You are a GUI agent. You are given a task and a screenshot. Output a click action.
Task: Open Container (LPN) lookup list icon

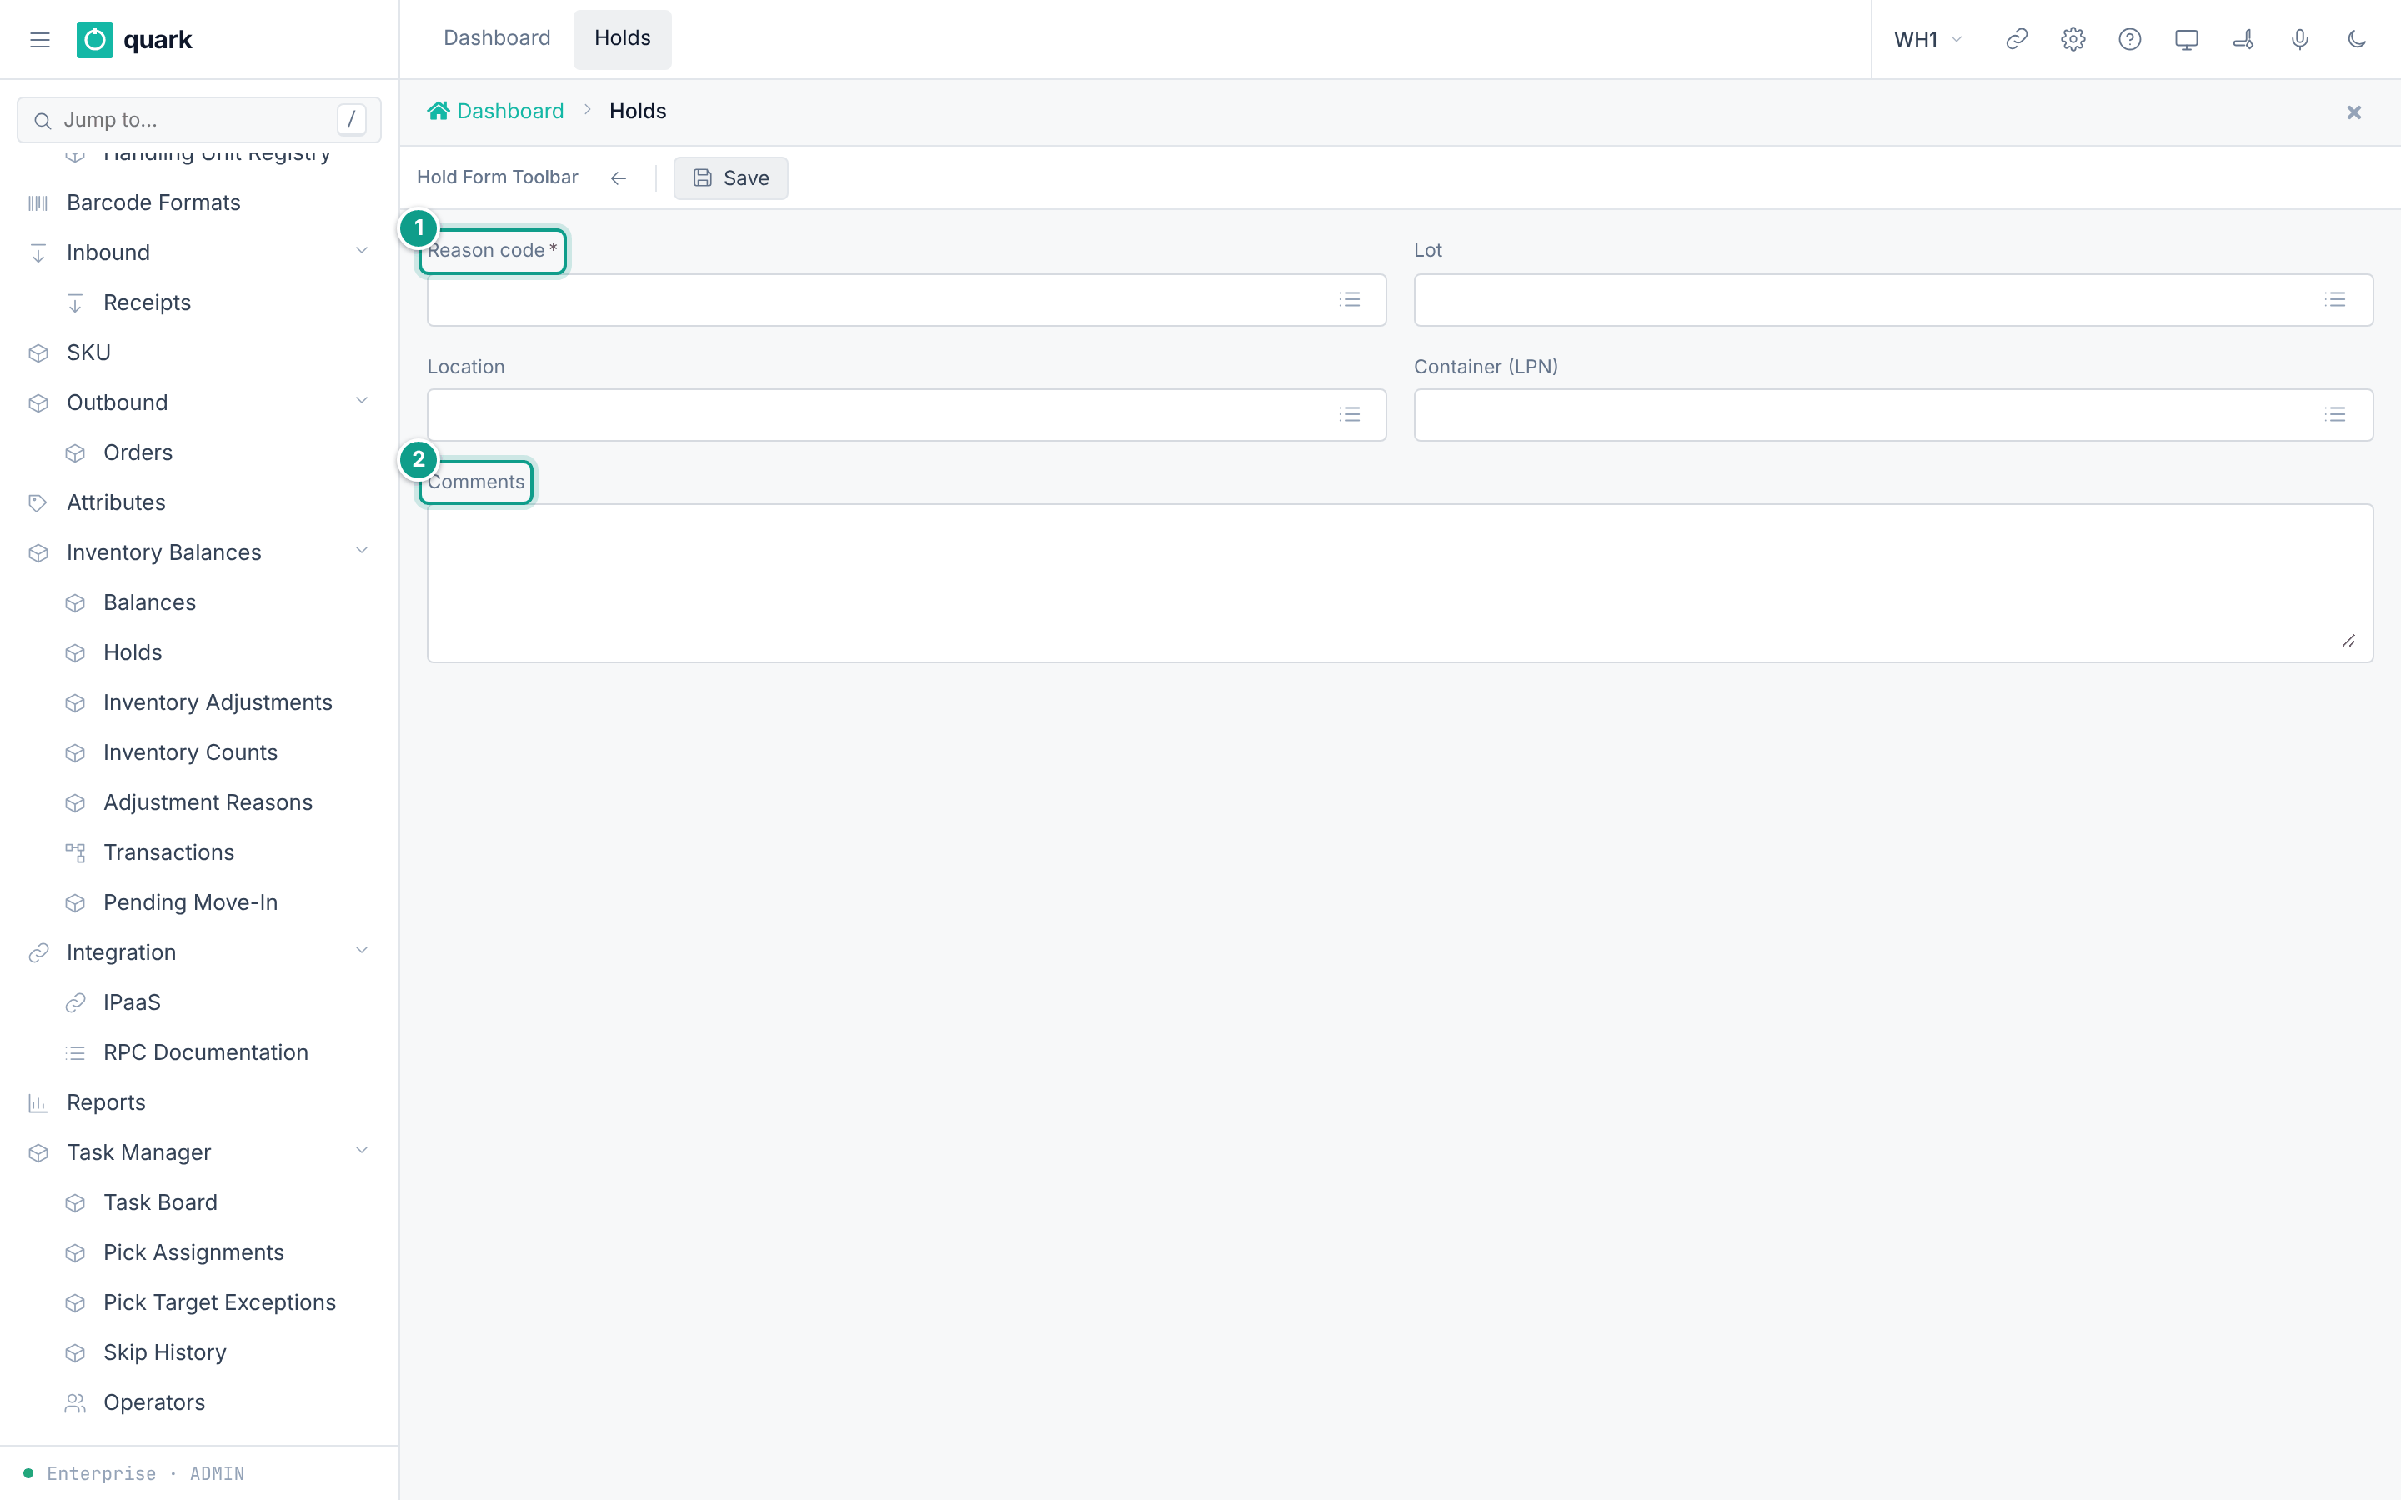[2334, 415]
